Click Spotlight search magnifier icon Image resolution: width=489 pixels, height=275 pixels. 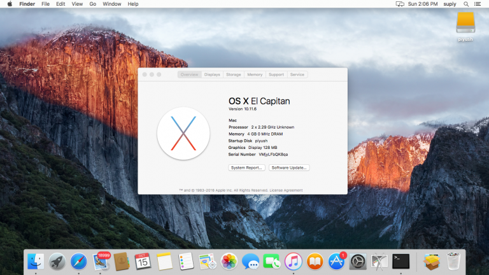[x=466, y=4]
